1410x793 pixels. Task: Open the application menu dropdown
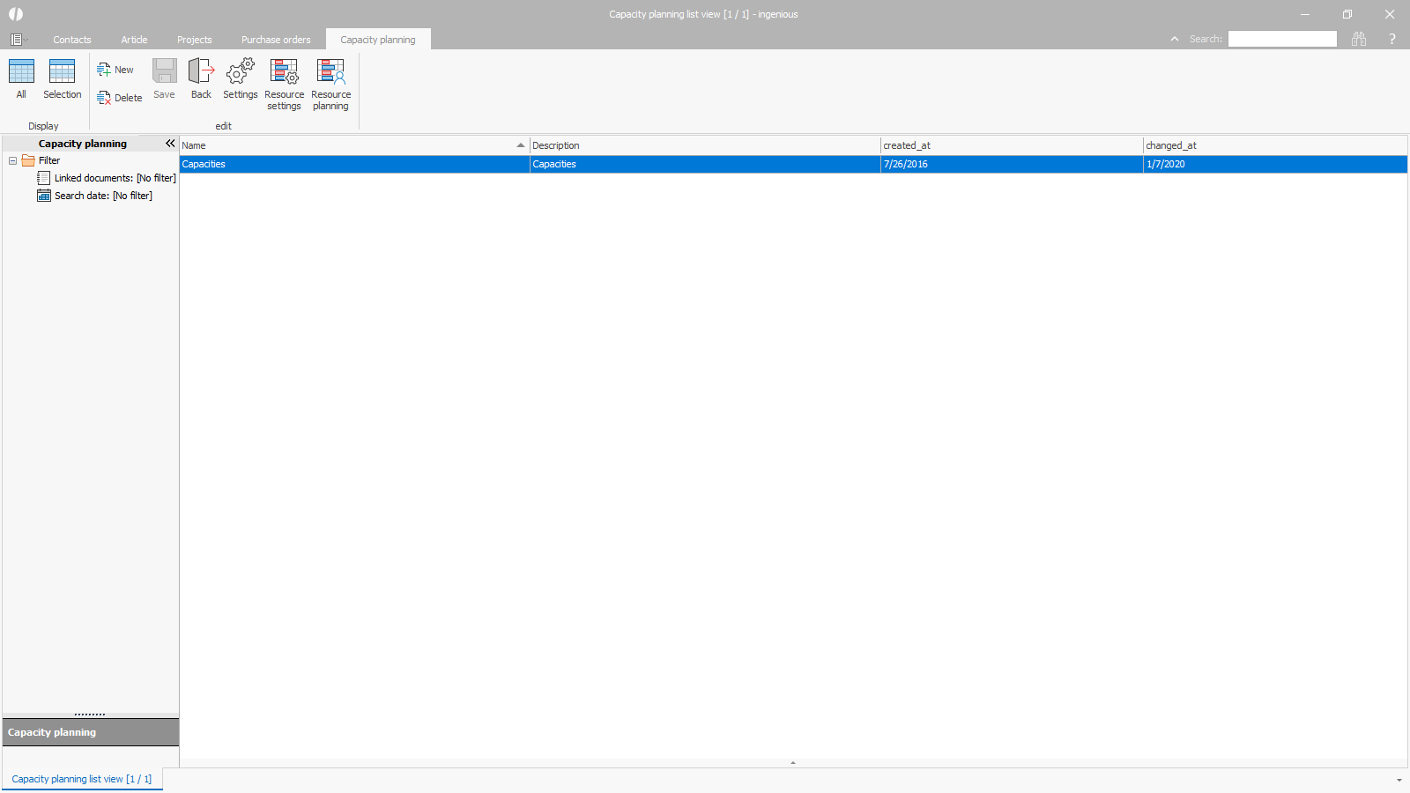coord(18,40)
